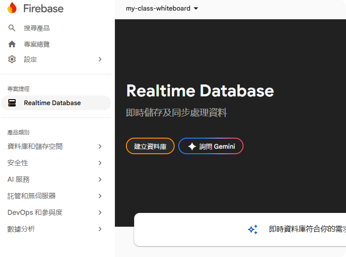The width and height of the screenshot is (346, 257).
Task: Expand AI 服務 chevron arrow
Action: point(100,179)
